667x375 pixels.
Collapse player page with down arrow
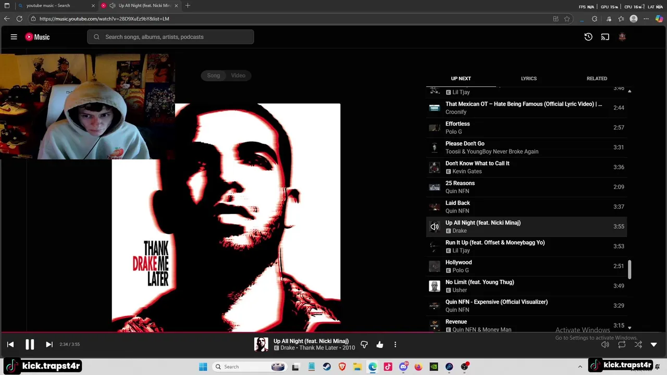click(x=654, y=344)
